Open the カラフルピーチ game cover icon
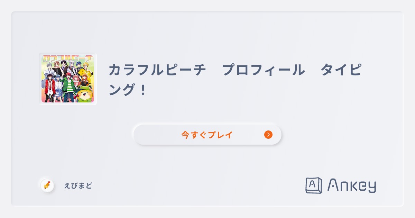The height and width of the screenshot is (218, 415). click(x=68, y=79)
